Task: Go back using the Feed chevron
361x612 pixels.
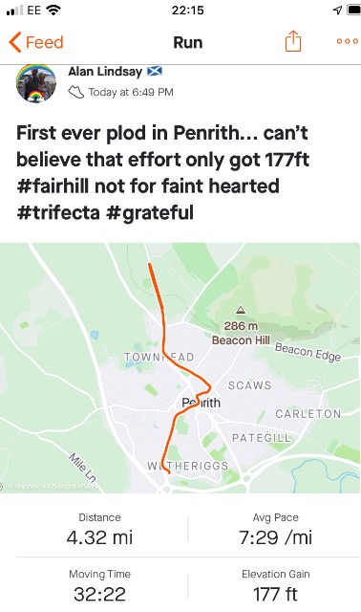Action: click(x=15, y=42)
